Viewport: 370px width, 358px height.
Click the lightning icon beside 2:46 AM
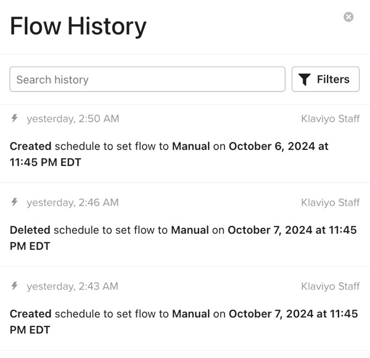coord(15,202)
